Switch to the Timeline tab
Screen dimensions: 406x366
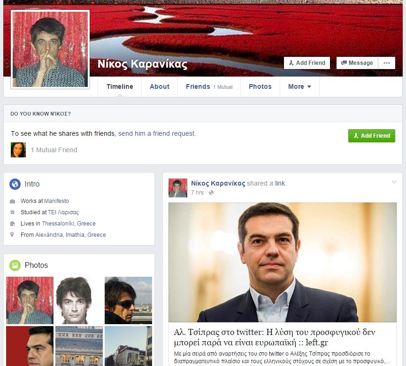pos(120,86)
